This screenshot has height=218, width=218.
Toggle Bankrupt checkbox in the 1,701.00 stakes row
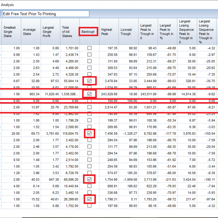(x=89, y=48)
